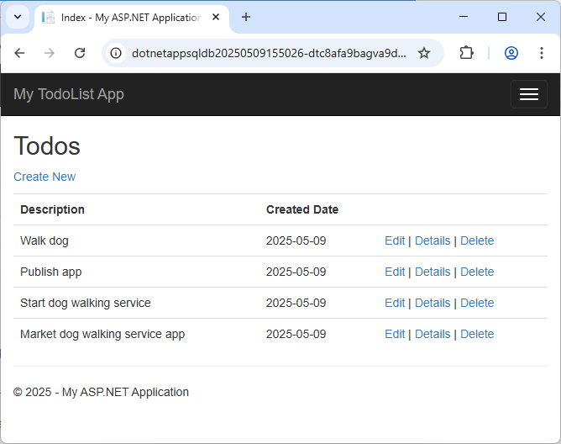Delete the Start dog walking service todo
Viewport: 561px width, 444px height.
click(x=477, y=303)
